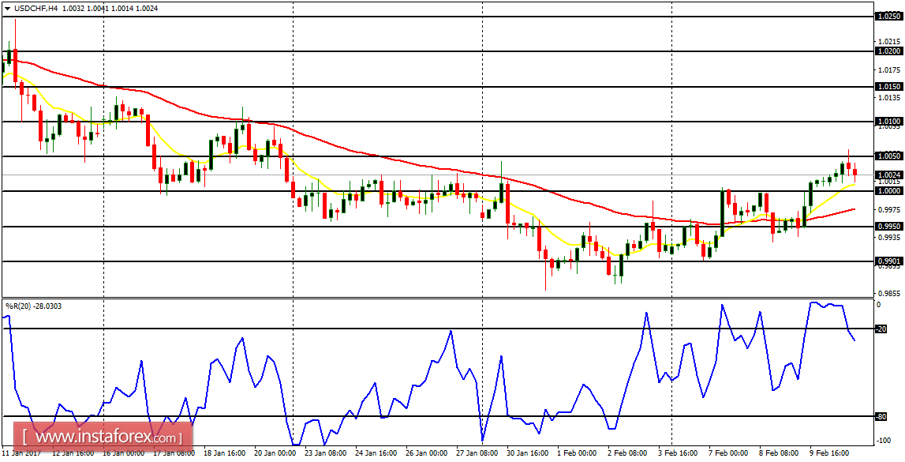Click the 0.9950 price level label

[x=888, y=227]
